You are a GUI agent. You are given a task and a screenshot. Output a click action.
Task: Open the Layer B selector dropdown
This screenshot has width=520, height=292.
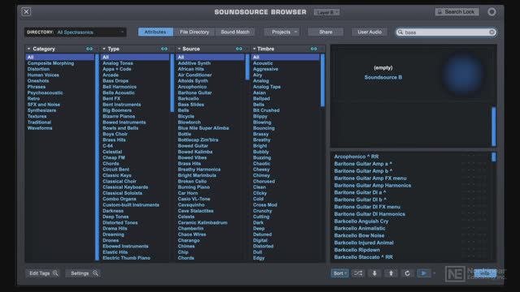click(327, 12)
